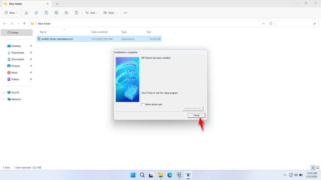Click the Manual Selection button
Viewport: 321px width, 180px height.
click(192, 108)
